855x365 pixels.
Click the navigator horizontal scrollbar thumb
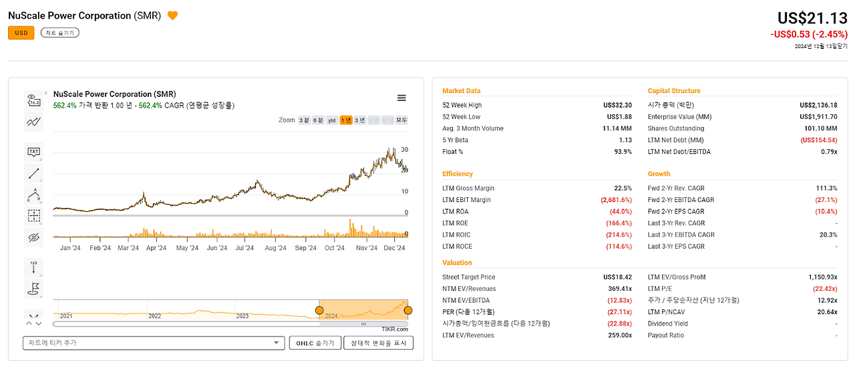(x=364, y=324)
